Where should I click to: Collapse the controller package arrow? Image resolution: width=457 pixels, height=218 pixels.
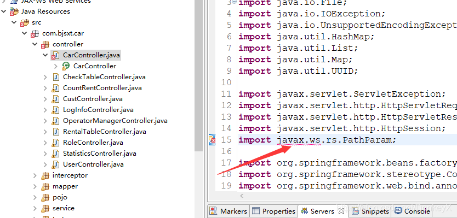(35, 44)
